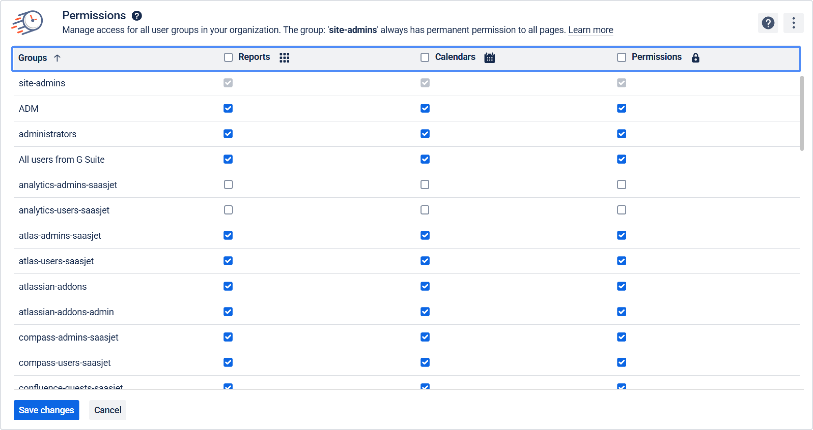Image resolution: width=813 pixels, height=430 pixels.
Task: Enable Reports for analytics-admins-saasjet
Action: (228, 185)
